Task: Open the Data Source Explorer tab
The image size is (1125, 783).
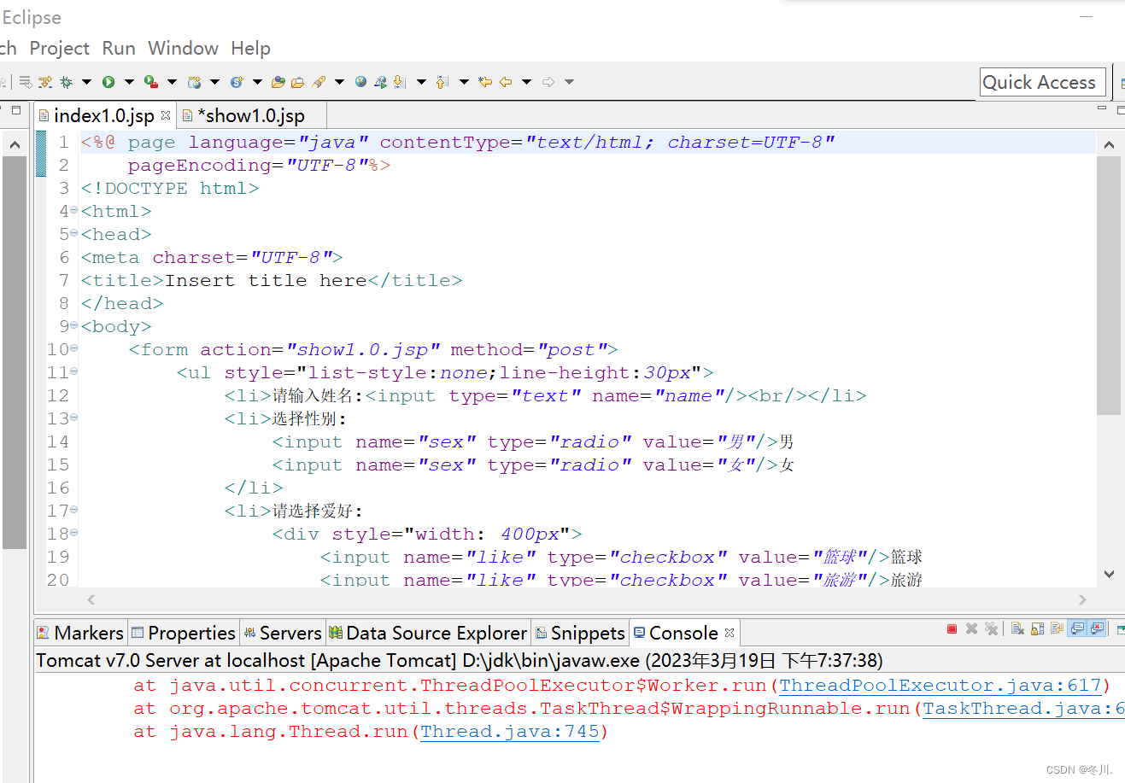Action: tap(428, 633)
